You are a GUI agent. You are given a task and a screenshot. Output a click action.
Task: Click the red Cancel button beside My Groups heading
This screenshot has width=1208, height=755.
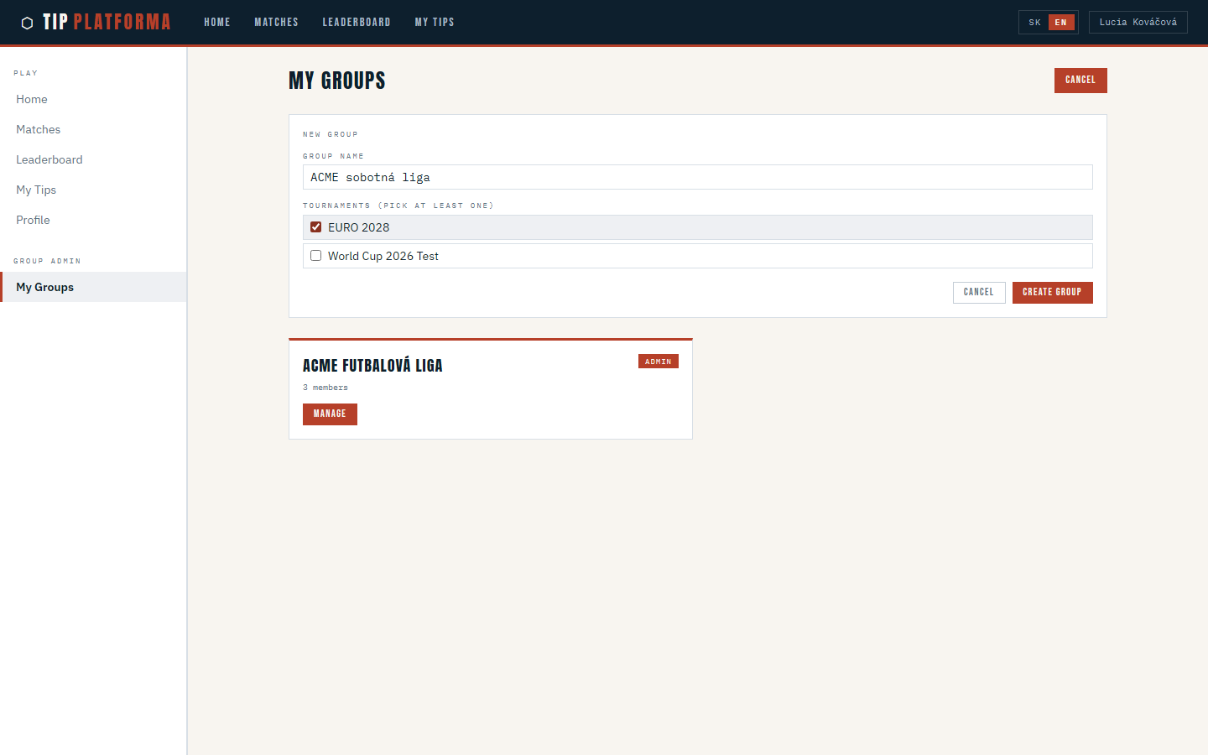click(x=1080, y=81)
